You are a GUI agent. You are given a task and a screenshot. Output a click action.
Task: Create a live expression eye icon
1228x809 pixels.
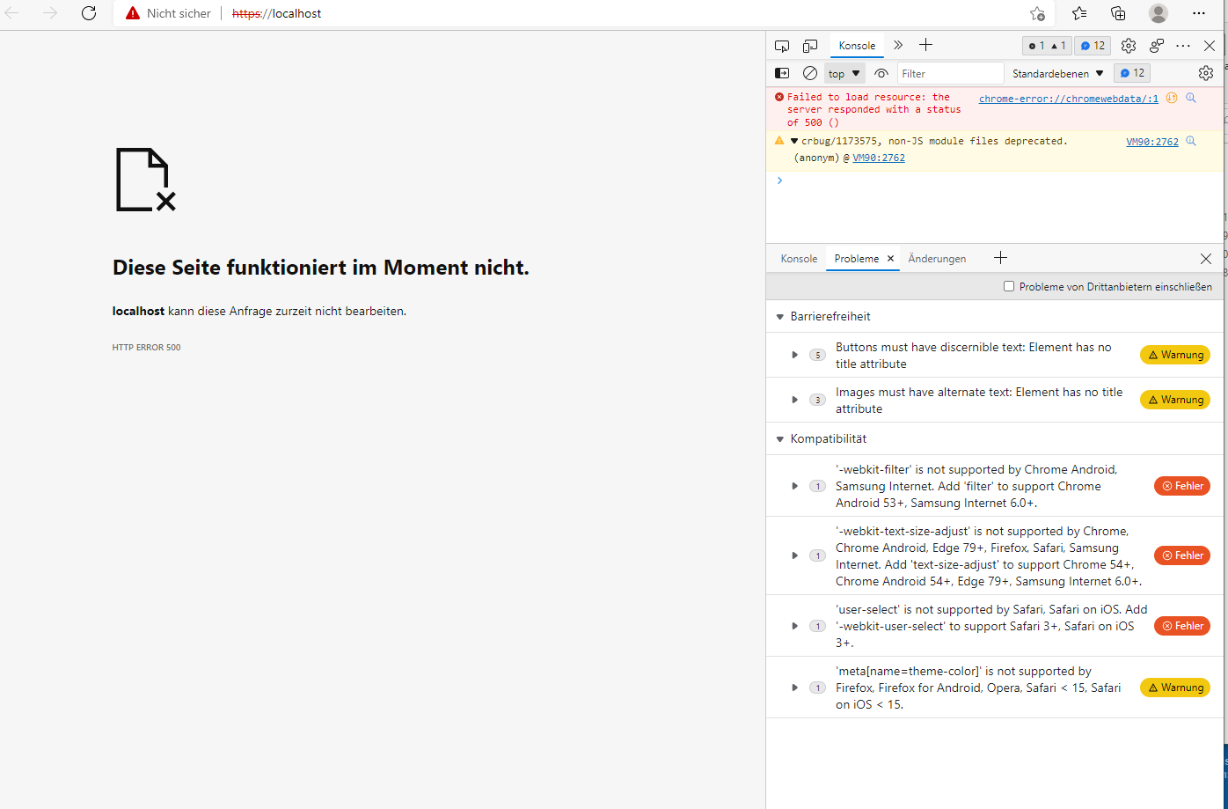(x=881, y=73)
